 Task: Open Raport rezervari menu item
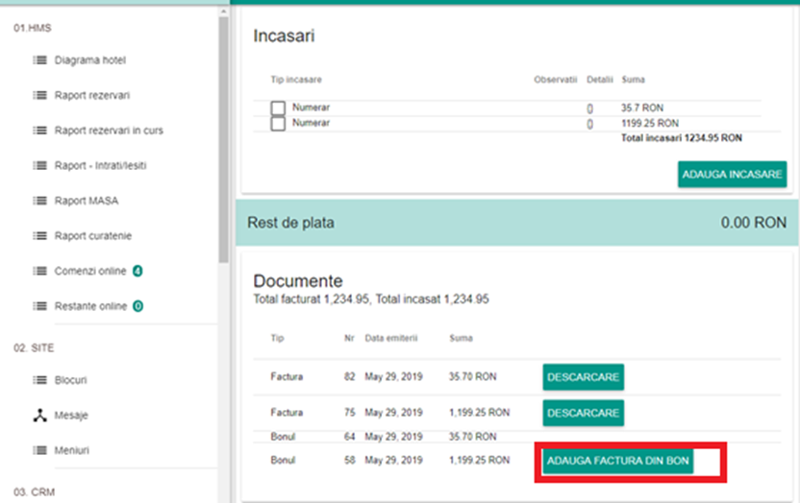(x=92, y=95)
